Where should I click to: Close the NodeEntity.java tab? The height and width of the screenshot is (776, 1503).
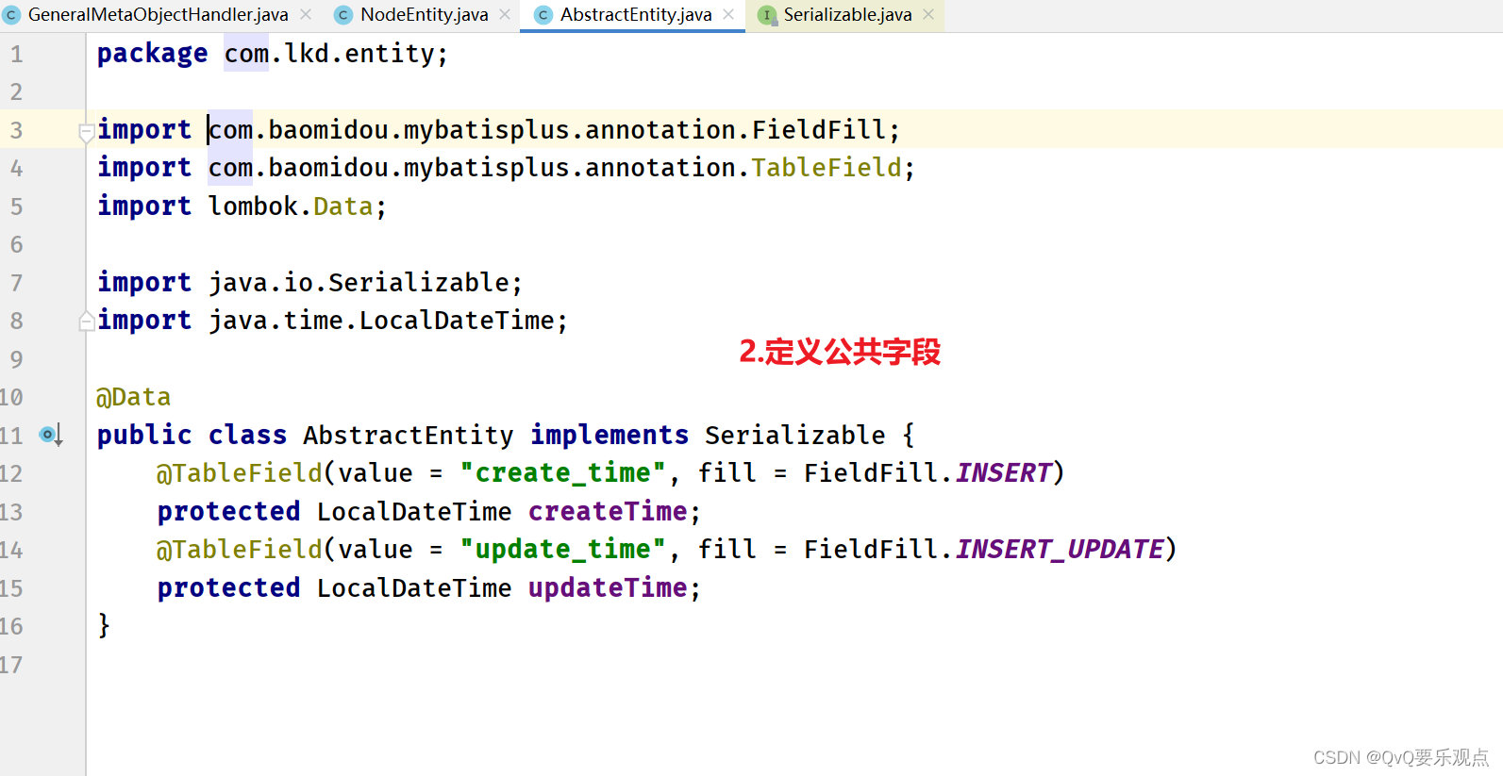click(x=505, y=15)
